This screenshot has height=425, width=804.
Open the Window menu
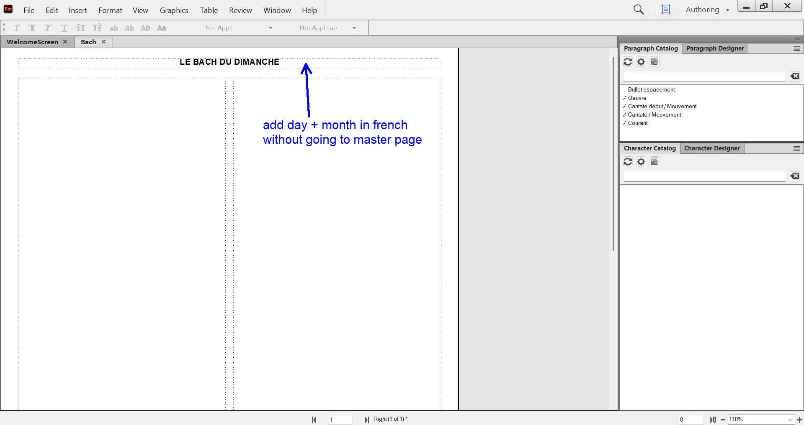pyautogui.click(x=277, y=10)
